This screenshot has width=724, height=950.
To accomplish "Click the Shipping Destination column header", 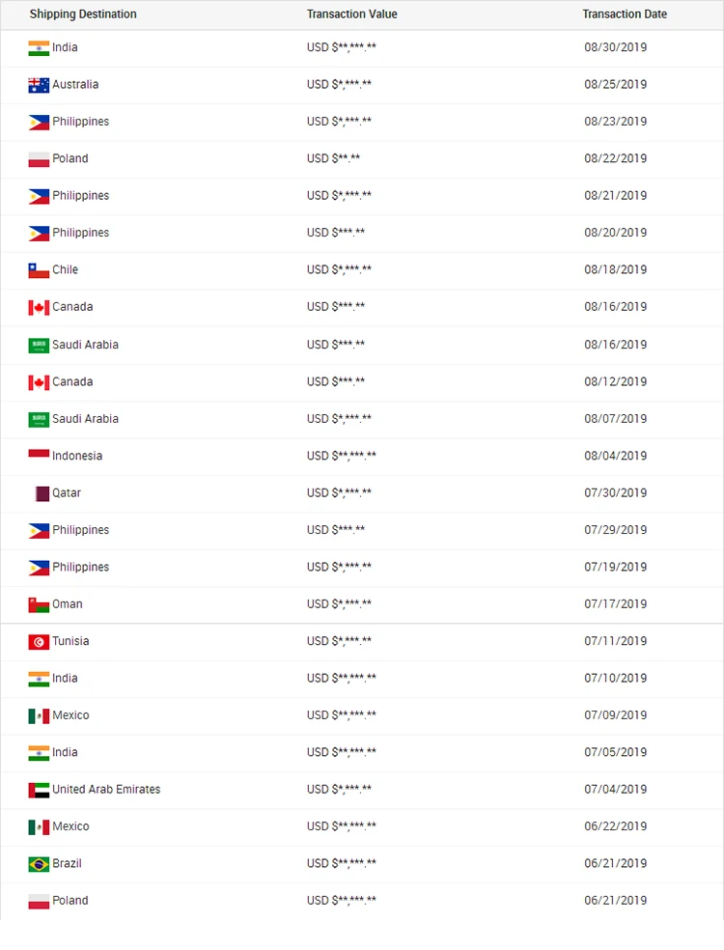I will pyautogui.click(x=83, y=14).
